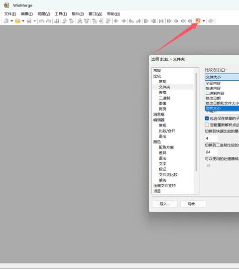The height and width of the screenshot is (269, 239).
Task: Select 消息框 in the options tree
Action: [159, 115]
